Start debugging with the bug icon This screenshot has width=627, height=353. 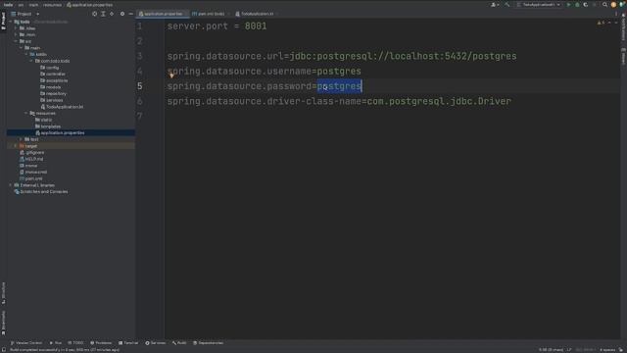577,5
